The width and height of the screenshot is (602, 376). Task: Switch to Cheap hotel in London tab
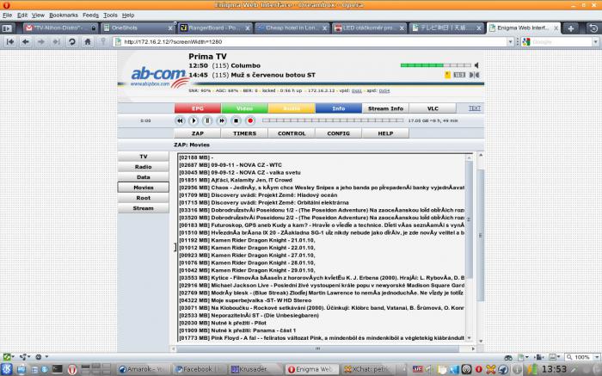(x=292, y=28)
